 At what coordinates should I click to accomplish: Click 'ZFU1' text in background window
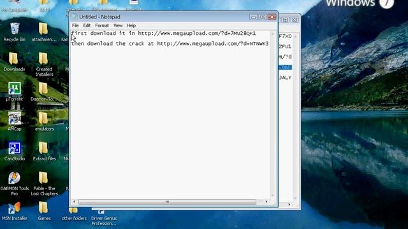[x=285, y=46]
